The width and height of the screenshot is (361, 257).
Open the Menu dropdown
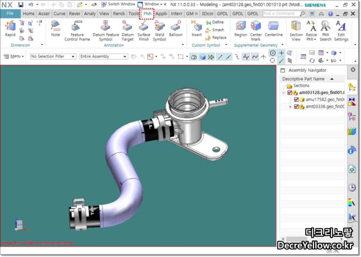click(14, 56)
